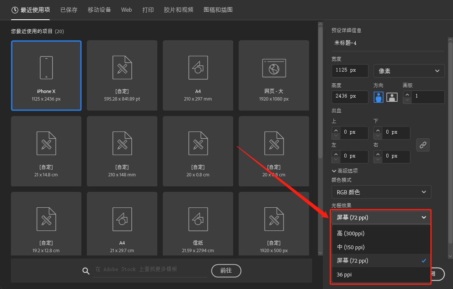Choose checked 屏幕 (72 ppi) list option

coord(381,261)
